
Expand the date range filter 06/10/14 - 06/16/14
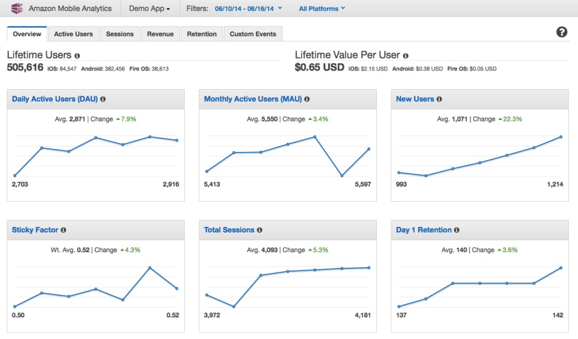248,8
